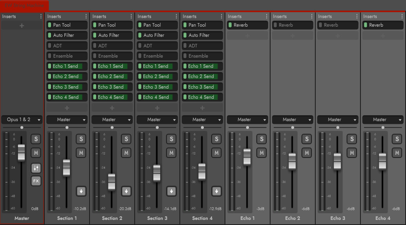Open the Inserts options menu on Section 2
The width and height of the screenshot is (406, 225).
(x=131, y=16)
